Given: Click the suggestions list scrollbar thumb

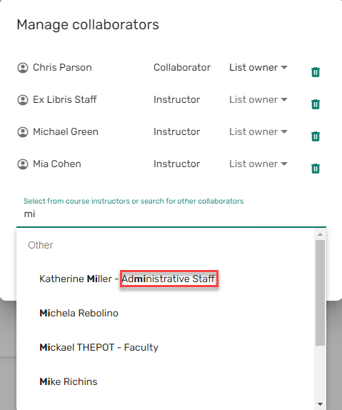Looking at the screenshot, I should 321,293.
